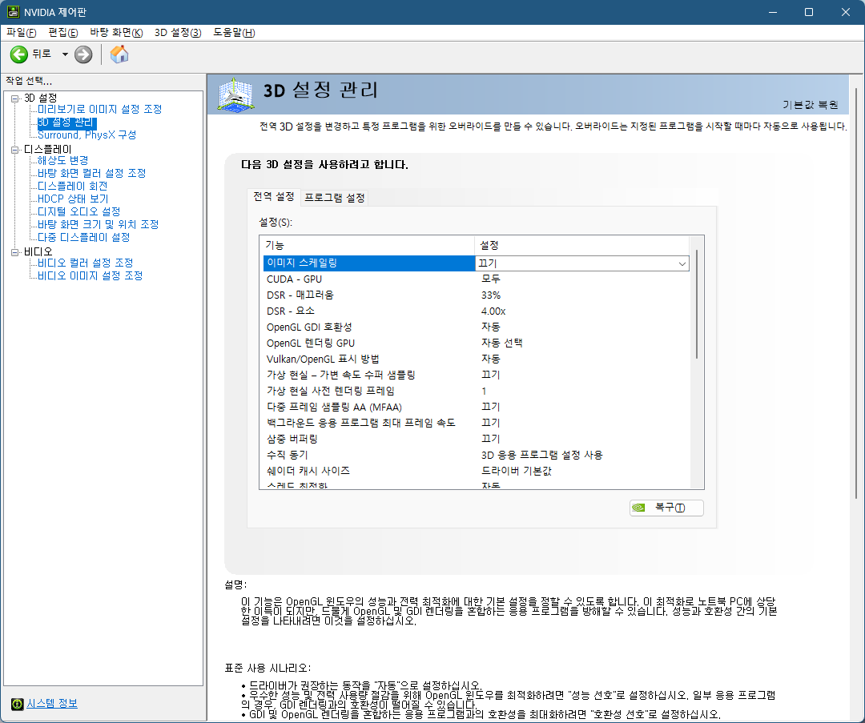Click the 복구(I) button

pyautogui.click(x=666, y=508)
